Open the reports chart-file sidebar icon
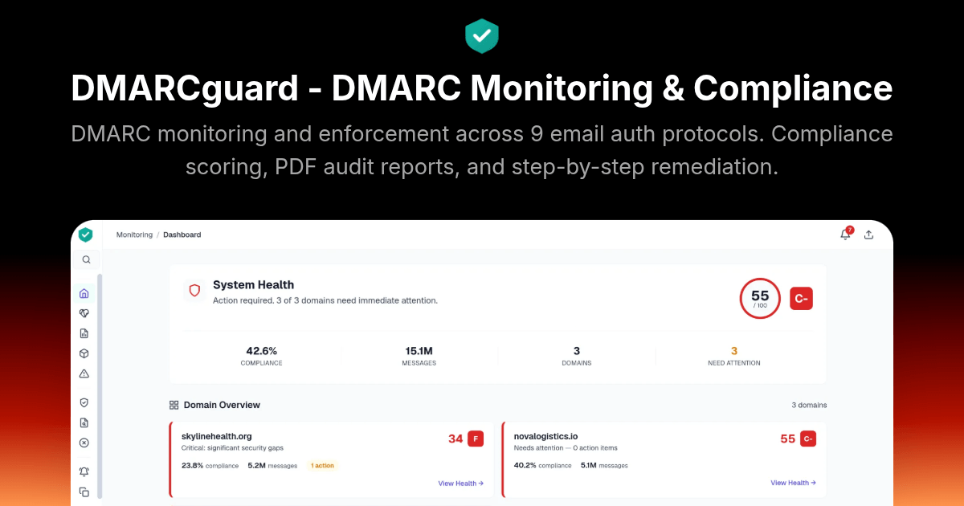Viewport: 964px width, 506px height. tap(84, 333)
